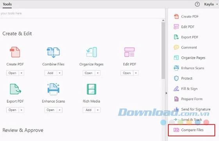
Task: Click the Fill & Sign label
Action: [x=189, y=89]
